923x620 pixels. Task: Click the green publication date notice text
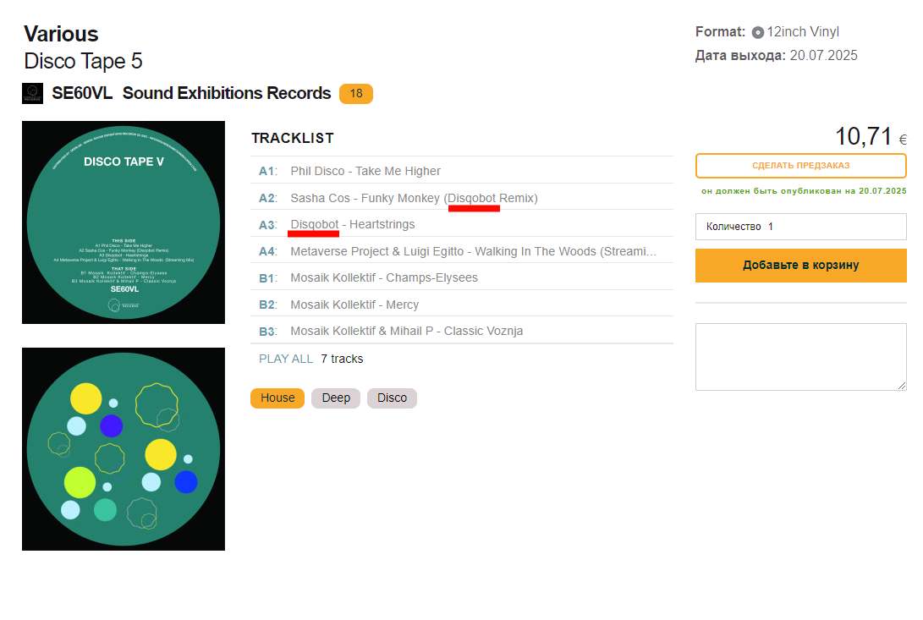804,191
